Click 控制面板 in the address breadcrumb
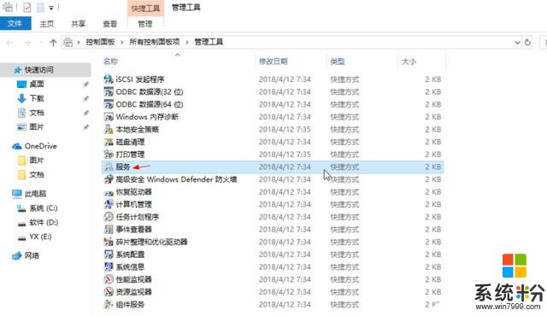The width and height of the screenshot is (547, 316). [101, 42]
